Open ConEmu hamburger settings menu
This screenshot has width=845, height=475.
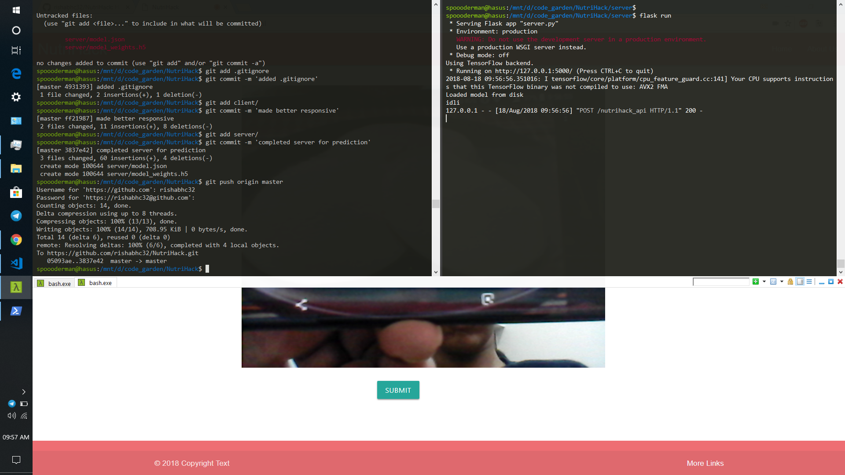[809, 282]
